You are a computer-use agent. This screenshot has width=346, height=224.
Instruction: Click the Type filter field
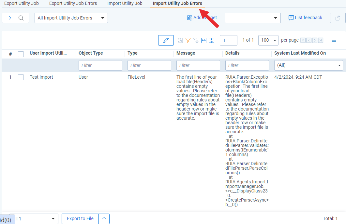pyautogui.click(x=149, y=65)
